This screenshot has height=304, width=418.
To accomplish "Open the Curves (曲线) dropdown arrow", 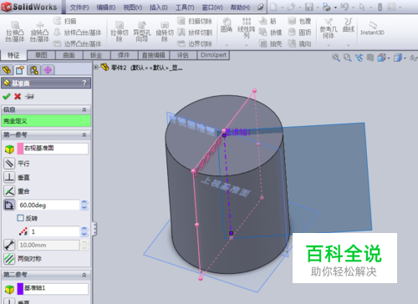I will 349,45.
